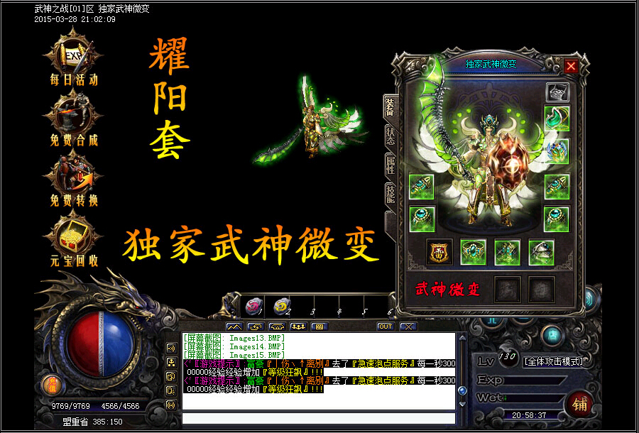Click chat line Images14.BMP

coord(234,346)
